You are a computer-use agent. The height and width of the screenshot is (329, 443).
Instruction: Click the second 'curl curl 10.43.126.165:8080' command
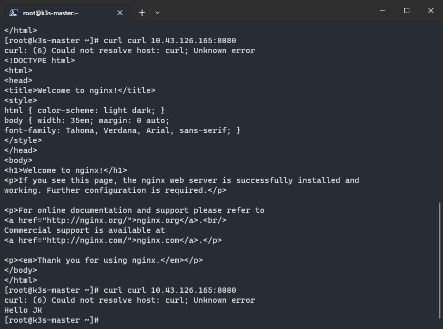[170, 290]
